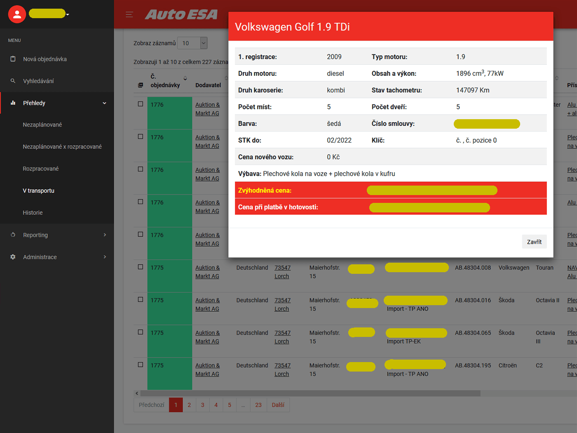Viewport: 577px width, 433px height.
Task: Expand the Administrace submenu chevron
Action: click(105, 257)
